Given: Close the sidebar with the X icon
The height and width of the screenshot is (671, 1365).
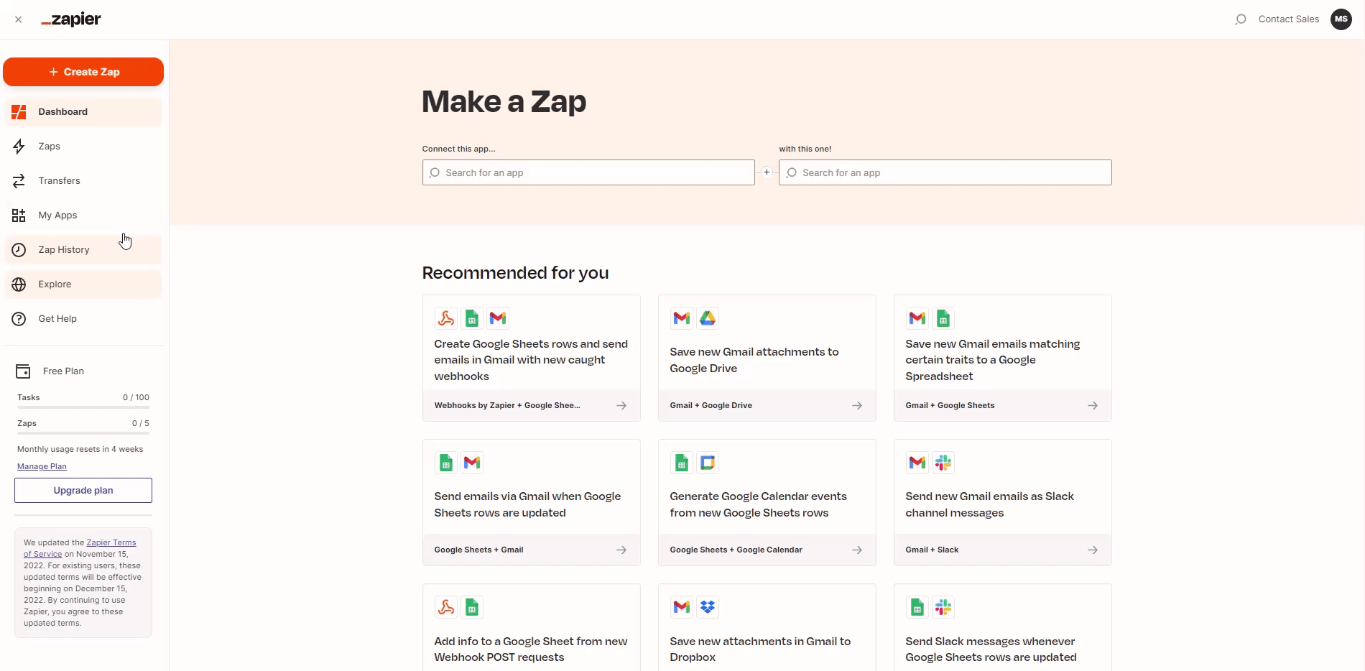Looking at the screenshot, I should coord(19,19).
